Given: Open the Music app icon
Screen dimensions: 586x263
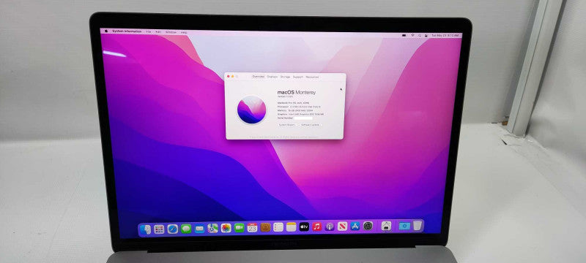Looking at the screenshot, I should coord(317,226).
